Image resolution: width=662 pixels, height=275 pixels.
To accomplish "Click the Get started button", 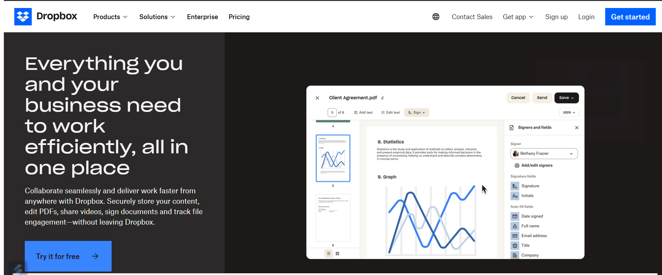I will click(x=630, y=17).
